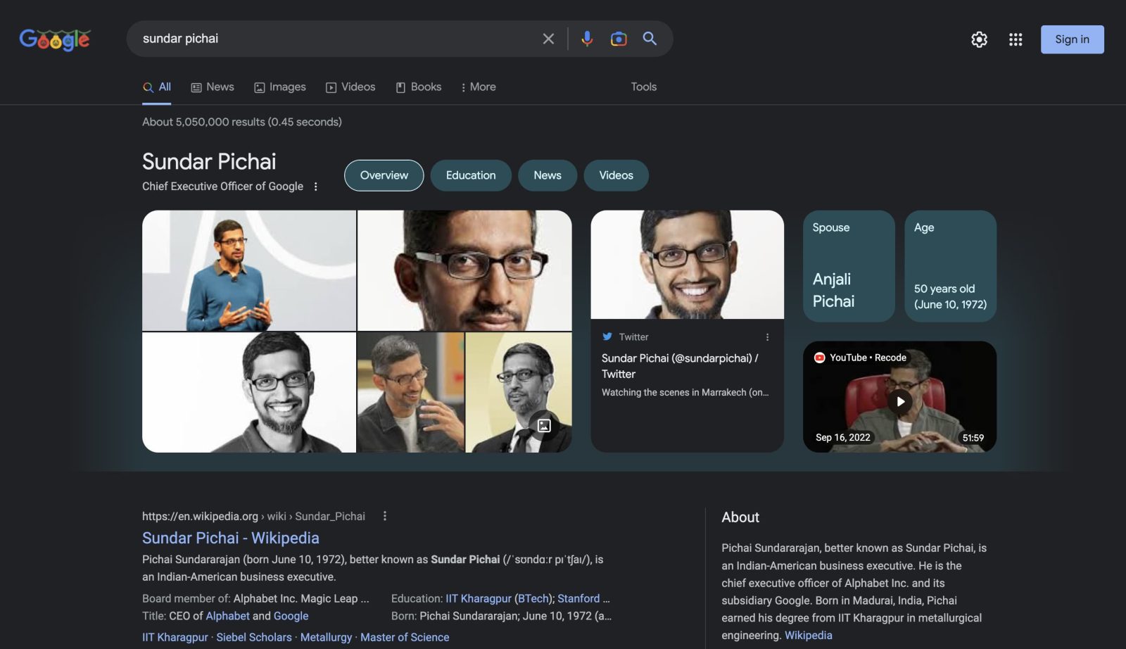The width and height of the screenshot is (1126, 649).
Task: Open the Spouse Anjali Pichai card
Action: coord(849,266)
